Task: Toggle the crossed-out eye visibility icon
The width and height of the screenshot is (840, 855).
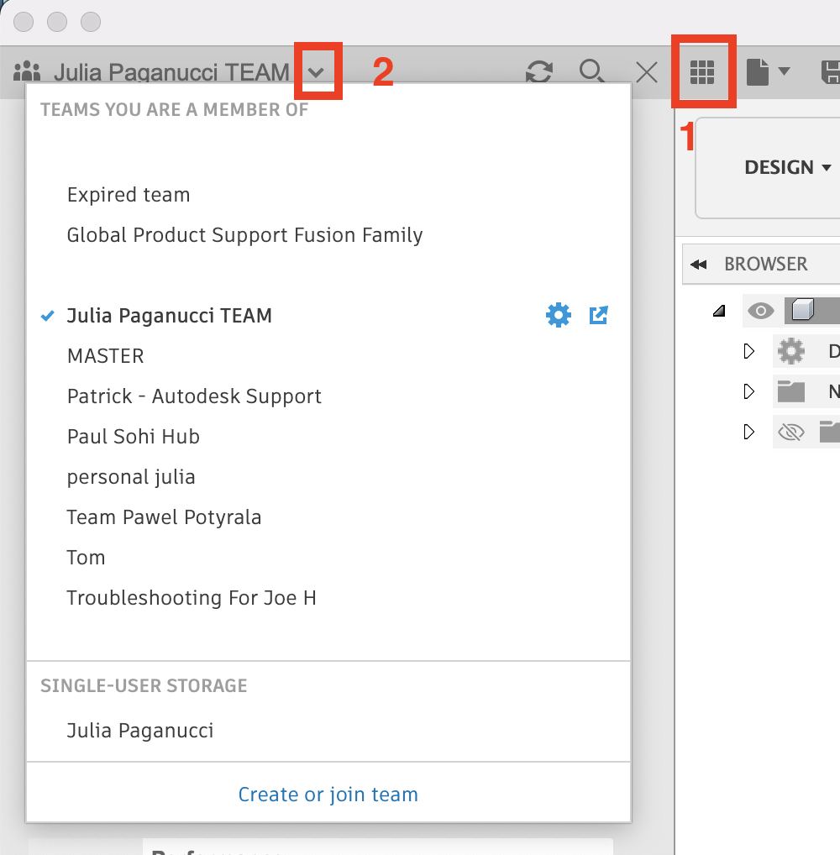Action: pyautogui.click(x=791, y=433)
